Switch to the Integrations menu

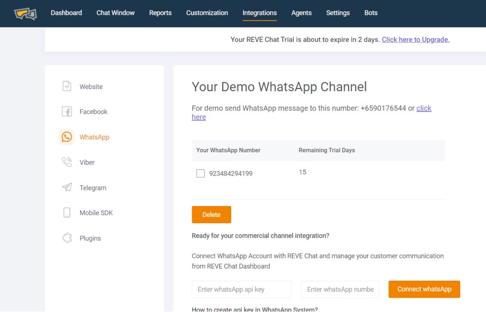tap(260, 13)
